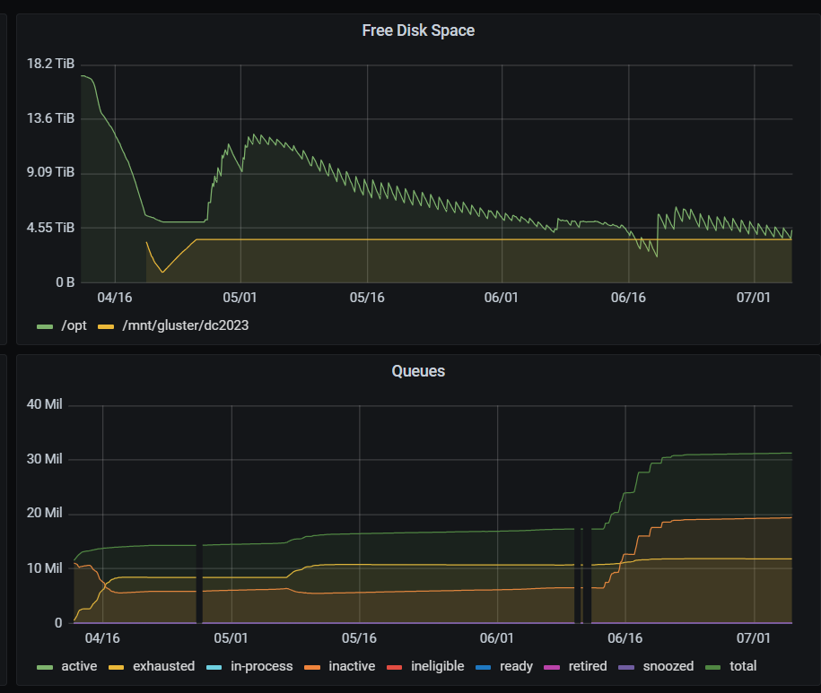Open the Queues panel title menu
821x693 pixels.
[418, 371]
